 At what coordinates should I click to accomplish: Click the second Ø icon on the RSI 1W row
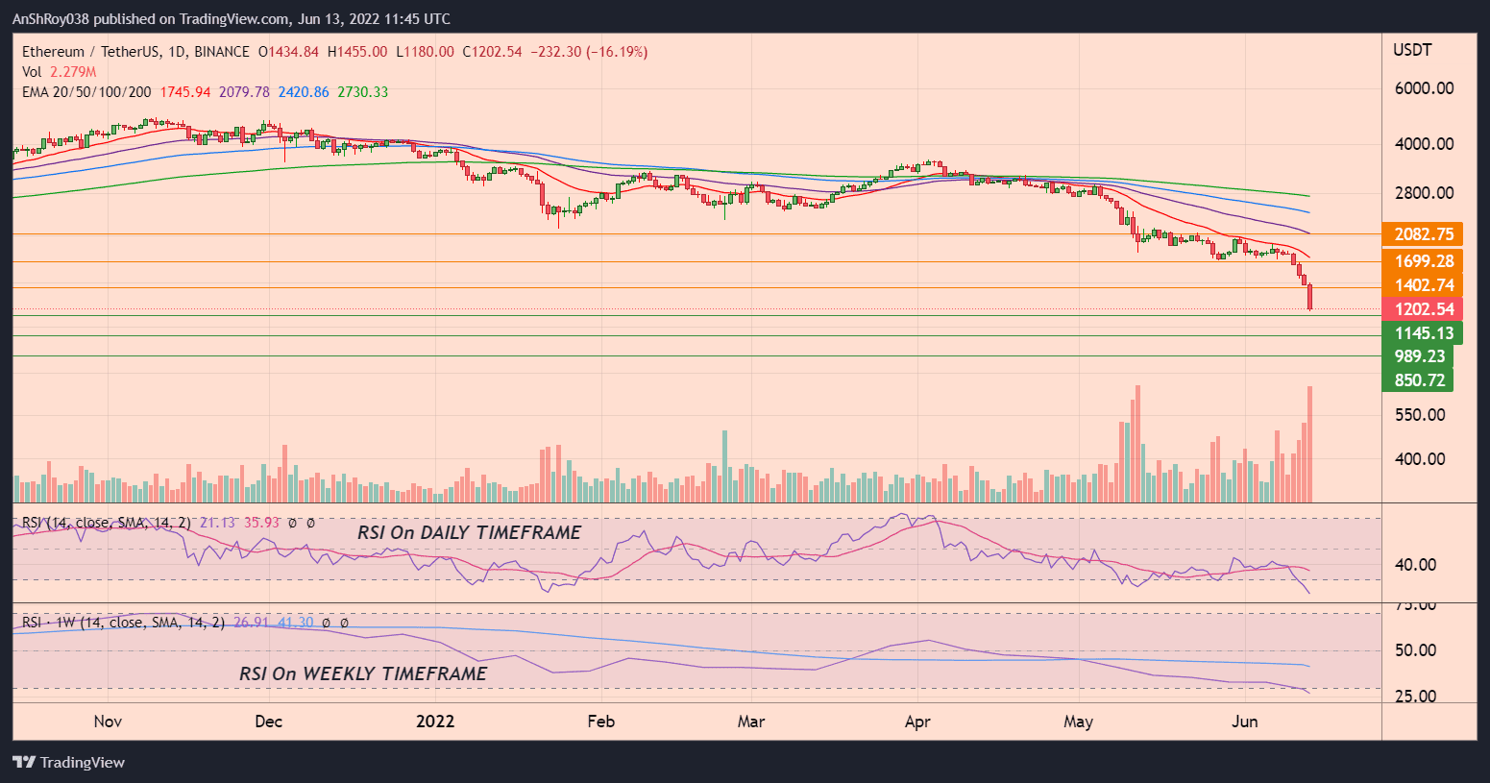click(343, 624)
